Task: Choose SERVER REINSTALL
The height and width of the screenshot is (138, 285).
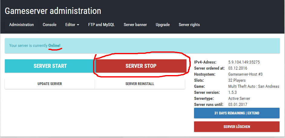Action: tap(140, 84)
